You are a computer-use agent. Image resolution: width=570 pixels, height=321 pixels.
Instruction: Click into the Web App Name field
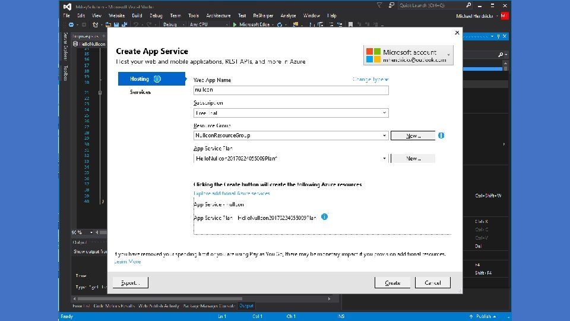tap(291, 90)
